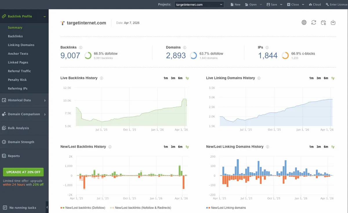The width and height of the screenshot is (348, 213).
Task: Click the UPGRADE AT 20% OFF button
Action: [x=23, y=172]
